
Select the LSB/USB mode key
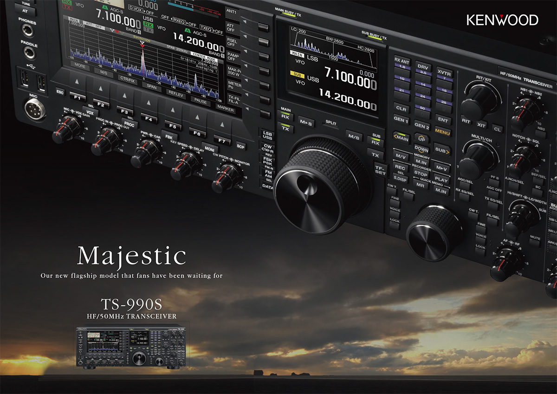point(267,134)
